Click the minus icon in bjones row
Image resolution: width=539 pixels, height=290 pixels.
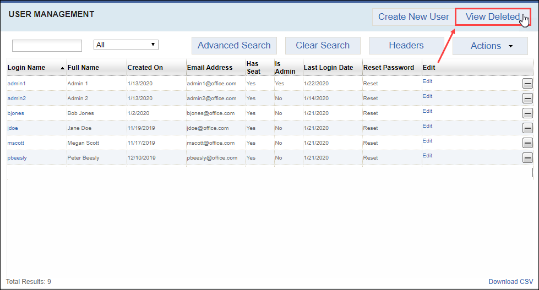point(527,113)
